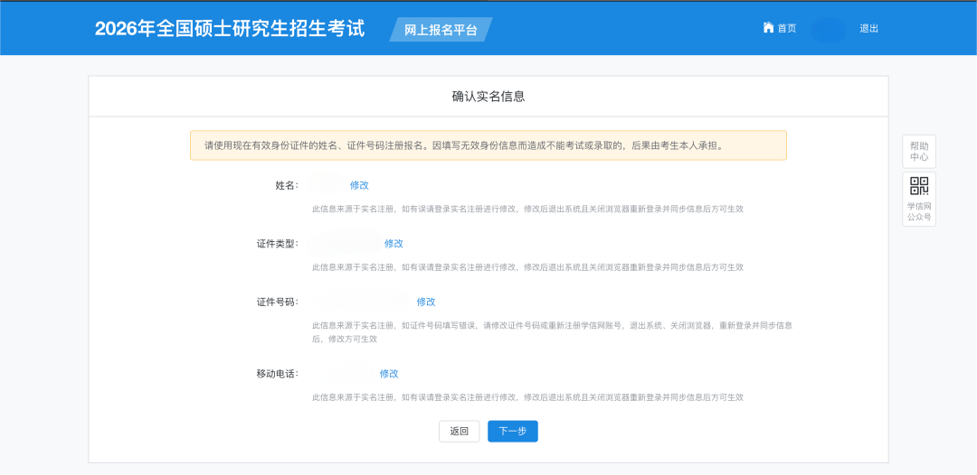
Task: Click the 确认实名信息 page heading
Action: tap(488, 96)
